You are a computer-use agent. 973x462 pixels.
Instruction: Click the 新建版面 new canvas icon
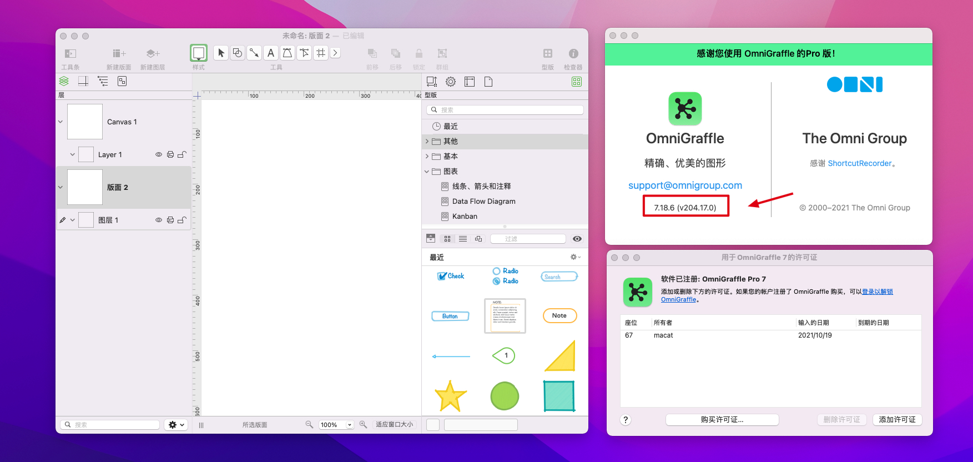(119, 53)
